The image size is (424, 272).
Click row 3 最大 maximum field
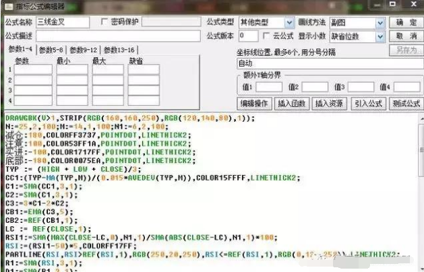pyautogui.click(x=108, y=90)
